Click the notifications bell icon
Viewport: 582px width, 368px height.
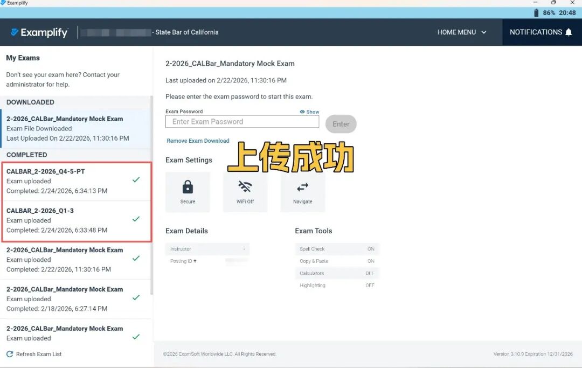pos(569,32)
